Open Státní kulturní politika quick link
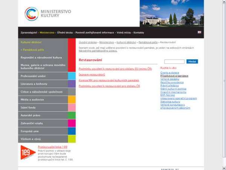 [173, 89]
